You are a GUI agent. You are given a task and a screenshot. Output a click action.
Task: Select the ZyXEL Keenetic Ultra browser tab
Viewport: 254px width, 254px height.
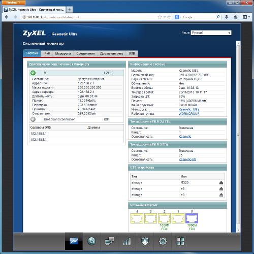point(35,10)
